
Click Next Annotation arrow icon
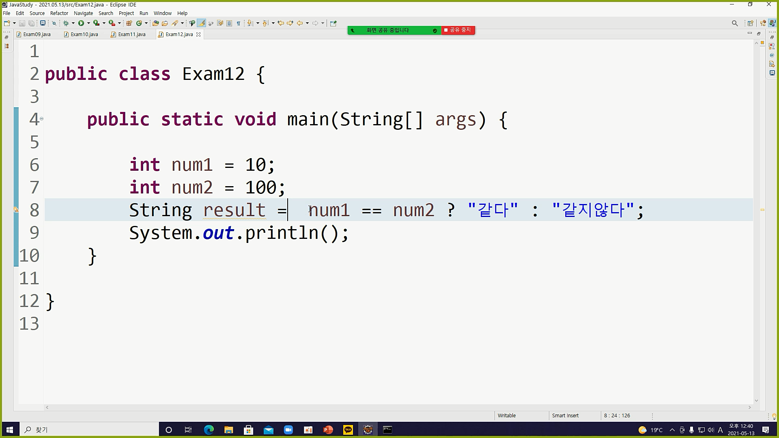tap(250, 23)
